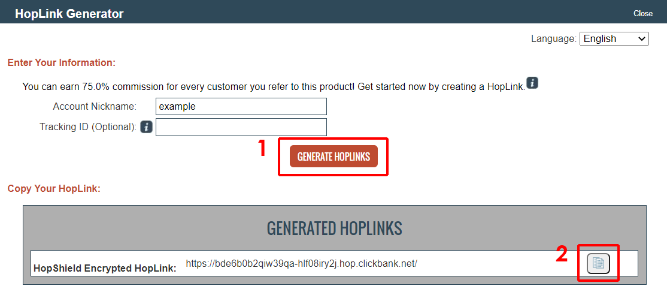667x307 pixels.
Task: Click the GENERATED HOPLINKS heading
Action: click(x=334, y=228)
